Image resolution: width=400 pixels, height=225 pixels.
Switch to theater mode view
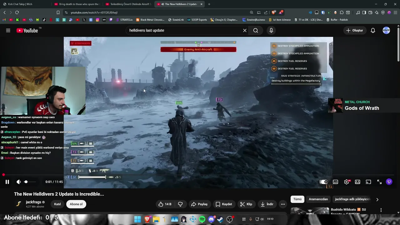(x=357, y=182)
